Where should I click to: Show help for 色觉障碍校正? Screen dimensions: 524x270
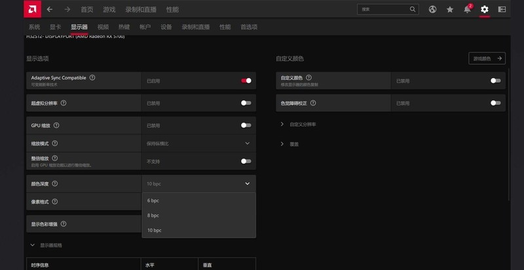313,103
